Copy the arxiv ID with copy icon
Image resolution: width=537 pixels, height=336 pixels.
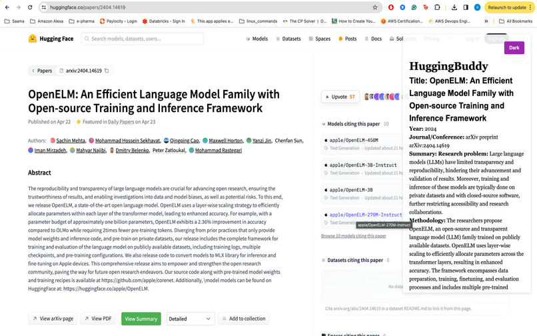pyautogui.click(x=107, y=71)
